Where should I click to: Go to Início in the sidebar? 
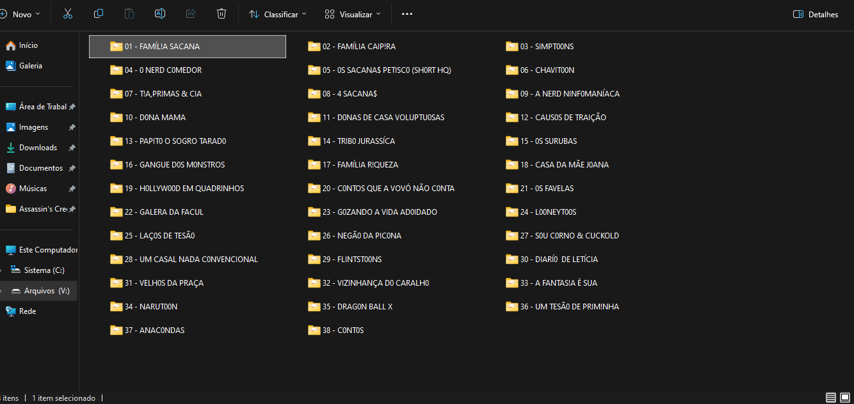(28, 45)
